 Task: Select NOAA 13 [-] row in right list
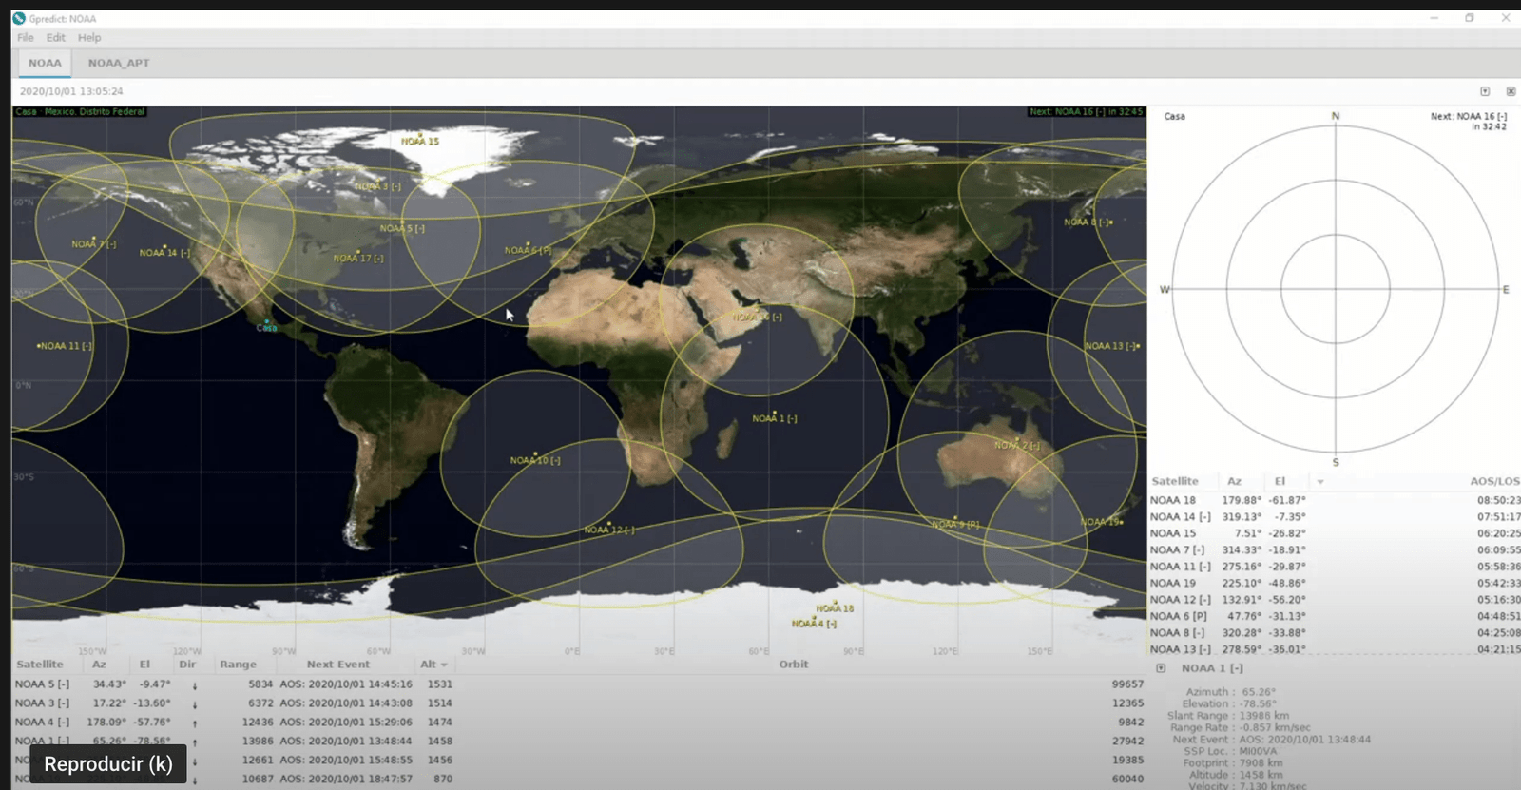point(1335,649)
